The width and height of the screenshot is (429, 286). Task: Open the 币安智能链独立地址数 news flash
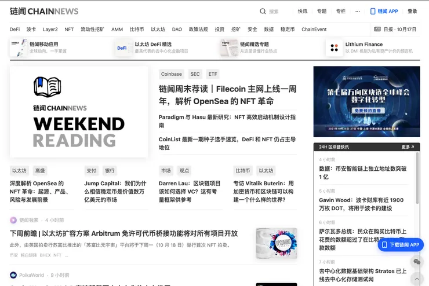pyautogui.click(x=363, y=173)
